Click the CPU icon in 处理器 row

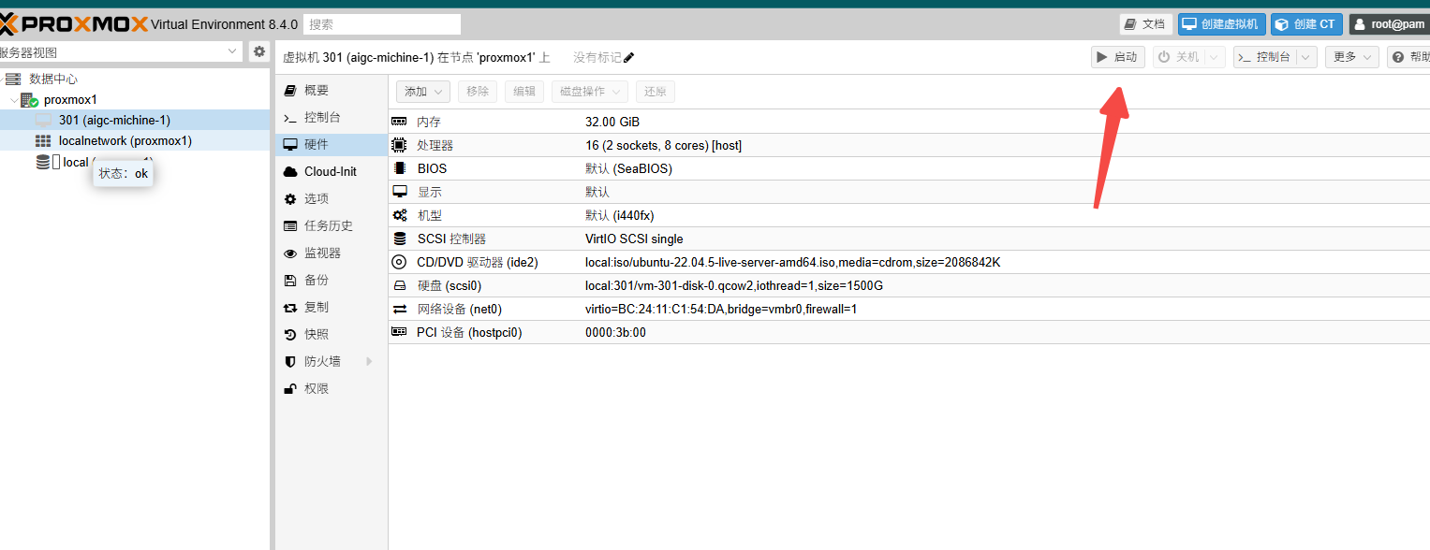click(x=400, y=145)
